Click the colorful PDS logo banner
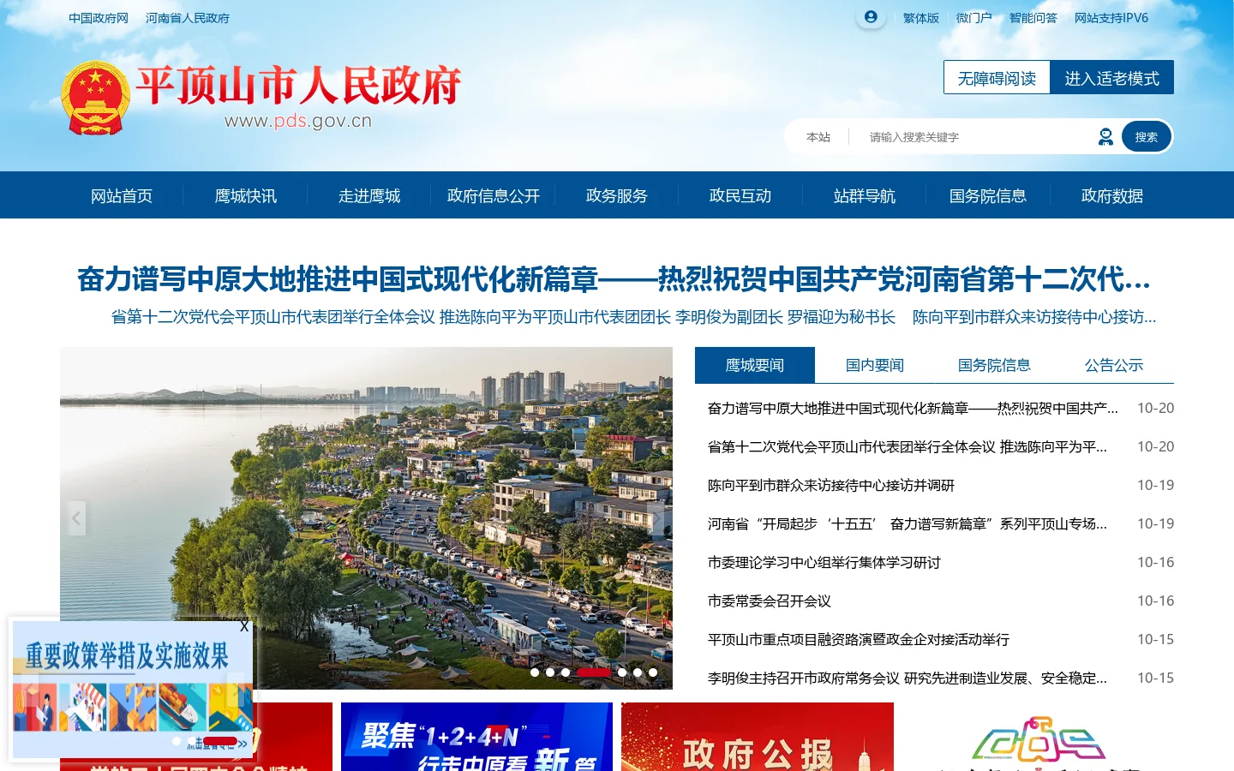This screenshot has height=771, width=1234. point(1038,738)
